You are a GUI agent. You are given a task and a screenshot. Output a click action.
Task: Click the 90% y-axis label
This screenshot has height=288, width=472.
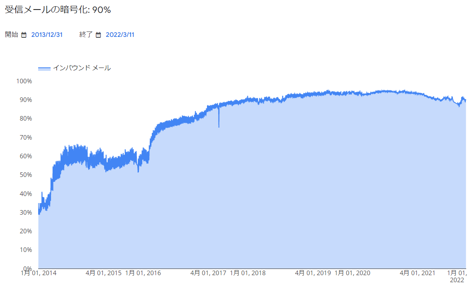pyautogui.click(x=26, y=100)
